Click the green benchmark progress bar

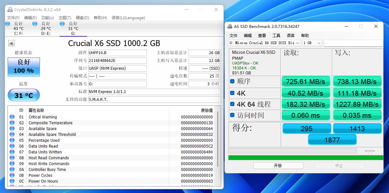[x=306, y=158]
